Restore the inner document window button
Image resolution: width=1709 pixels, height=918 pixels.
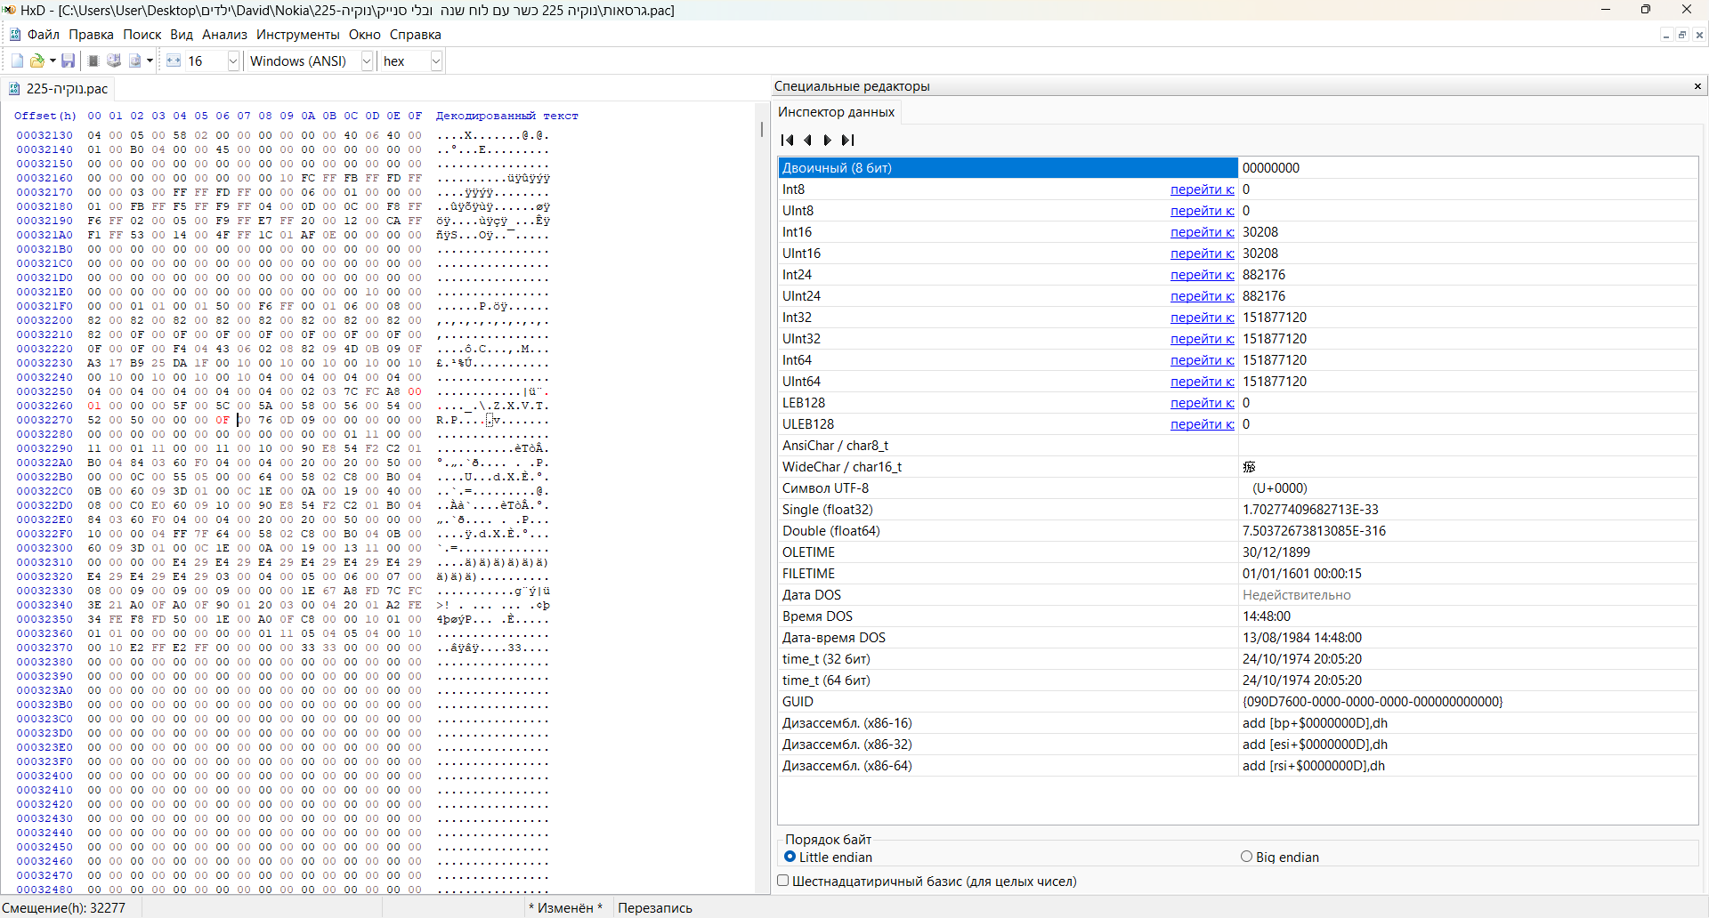(1682, 35)
